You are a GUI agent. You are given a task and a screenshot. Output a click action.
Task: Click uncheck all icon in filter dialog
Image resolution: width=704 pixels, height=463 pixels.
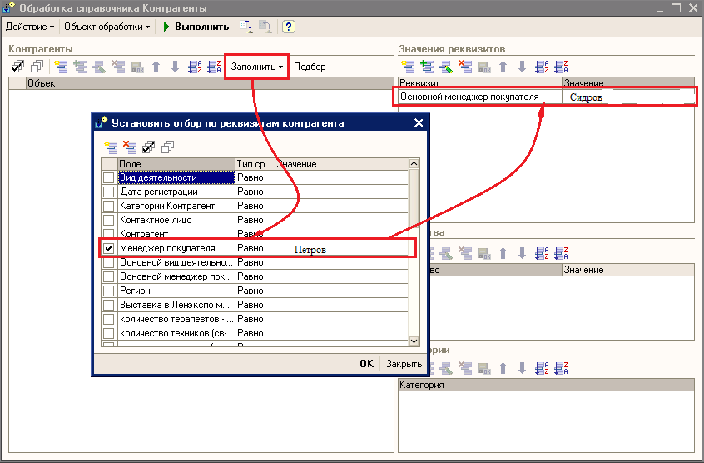(167, 147)
